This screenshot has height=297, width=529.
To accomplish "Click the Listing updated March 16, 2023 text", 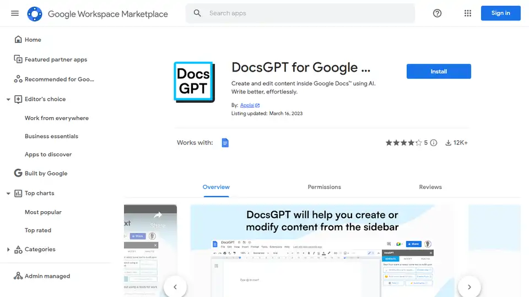I will (x=267, y=113).
